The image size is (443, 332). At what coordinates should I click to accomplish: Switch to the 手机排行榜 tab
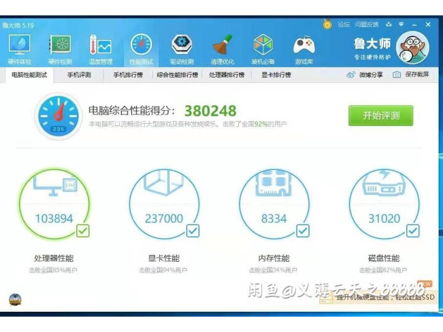click(x=128, y=75)
